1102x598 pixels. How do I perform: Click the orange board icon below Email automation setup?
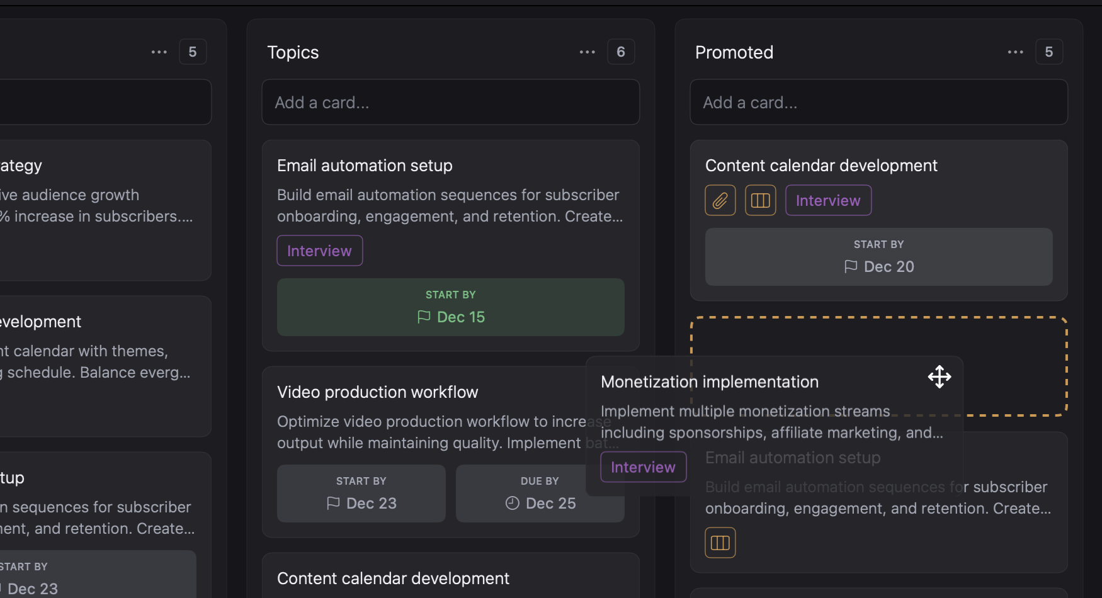(720, 542)
